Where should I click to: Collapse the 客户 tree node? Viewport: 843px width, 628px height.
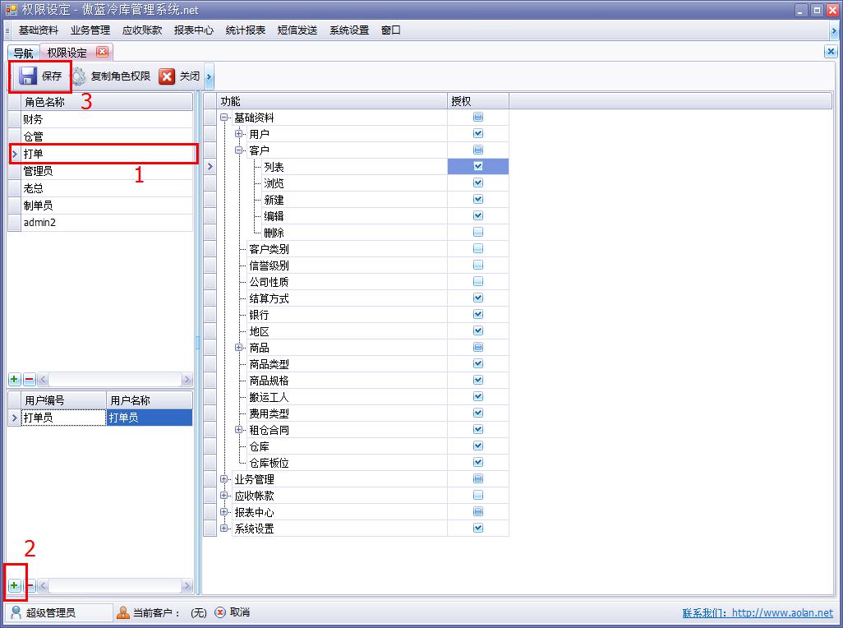click(x=239, y=150)
